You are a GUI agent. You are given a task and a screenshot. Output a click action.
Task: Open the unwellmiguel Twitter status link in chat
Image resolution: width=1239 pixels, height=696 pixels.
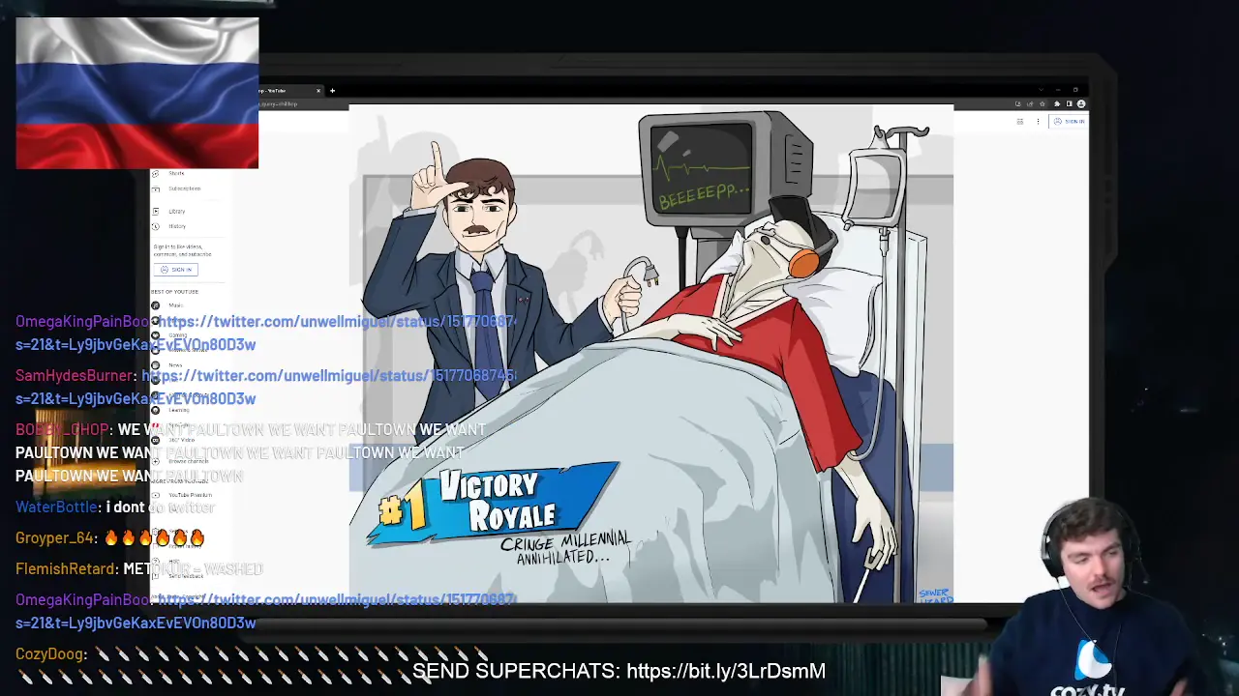[334, 321]
